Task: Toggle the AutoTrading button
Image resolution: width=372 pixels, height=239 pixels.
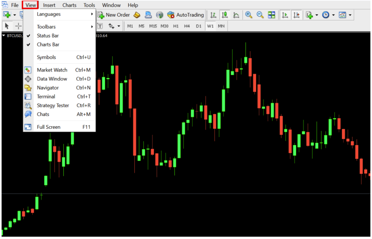Action: [186, 15]
